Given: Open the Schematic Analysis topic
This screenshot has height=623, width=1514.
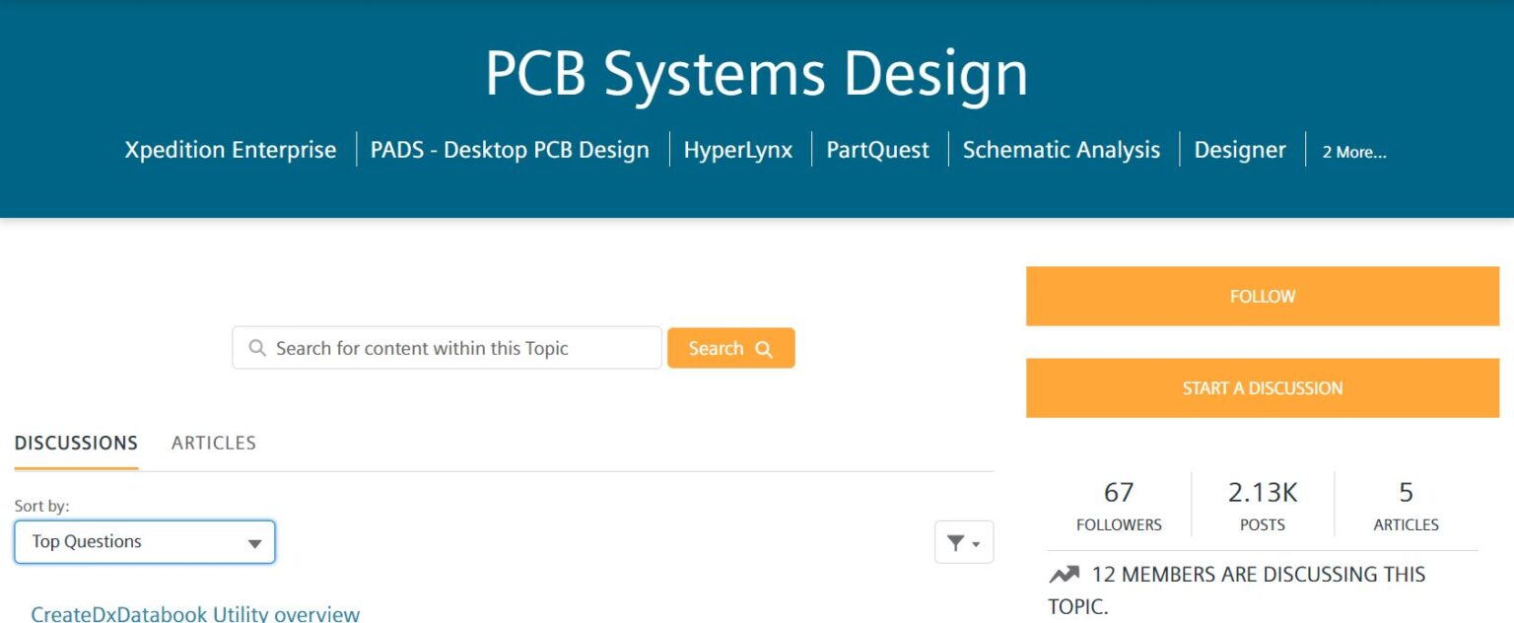Looking at the screenshot, I should 1062,150.
